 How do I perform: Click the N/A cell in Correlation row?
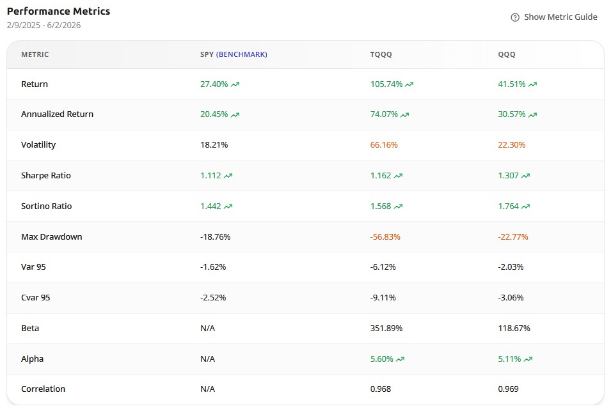[208, 389]
